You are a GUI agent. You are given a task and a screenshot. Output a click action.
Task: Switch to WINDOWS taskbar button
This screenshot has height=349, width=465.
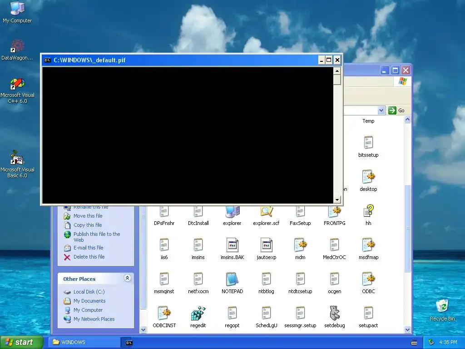tap(84, 342)
